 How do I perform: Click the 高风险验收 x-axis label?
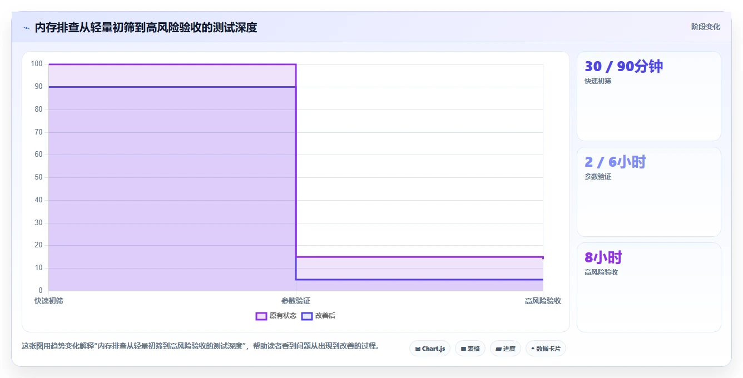click(543, 301)
